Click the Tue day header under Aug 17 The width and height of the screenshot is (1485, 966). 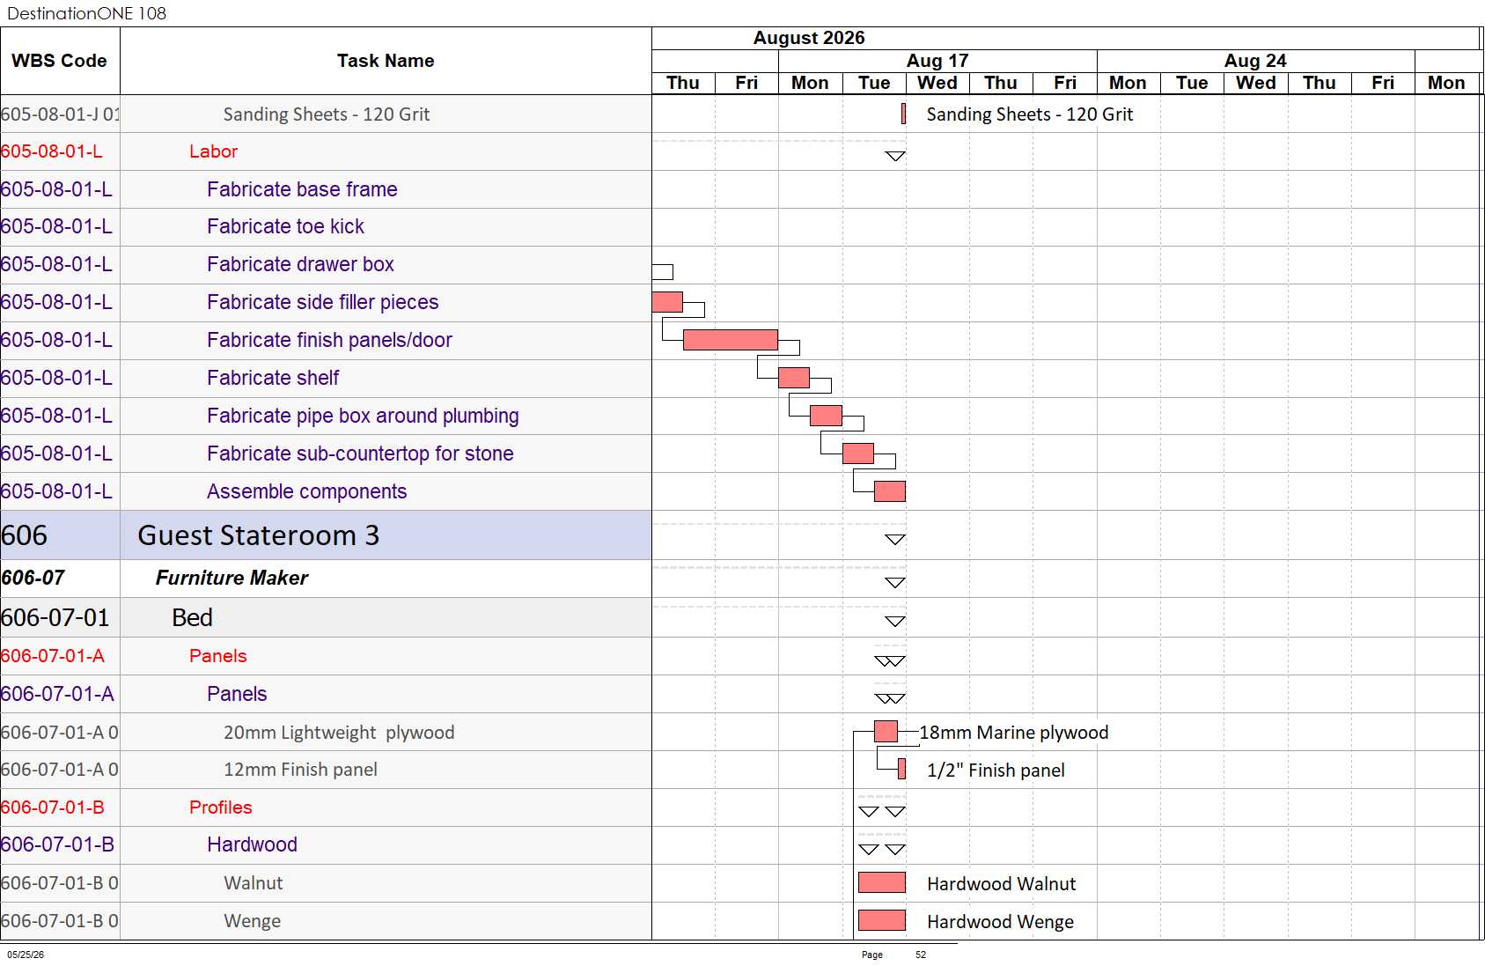point(874,83)
